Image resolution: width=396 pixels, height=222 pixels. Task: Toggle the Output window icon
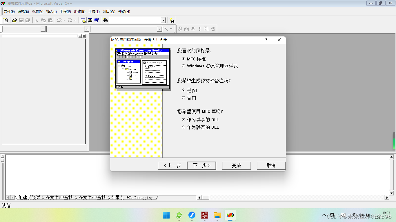[90, 20]
